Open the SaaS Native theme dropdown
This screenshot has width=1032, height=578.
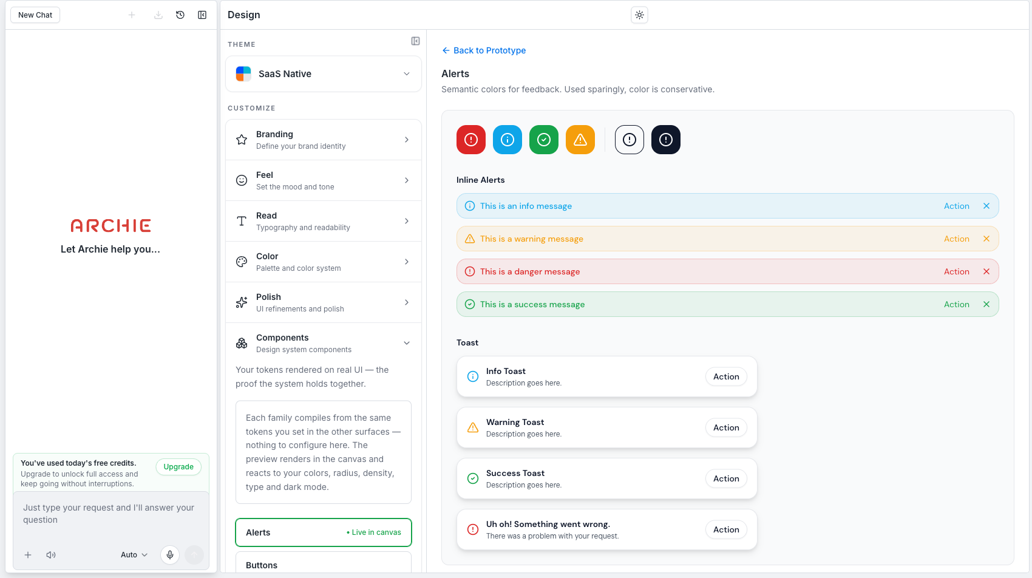[324, 74]
